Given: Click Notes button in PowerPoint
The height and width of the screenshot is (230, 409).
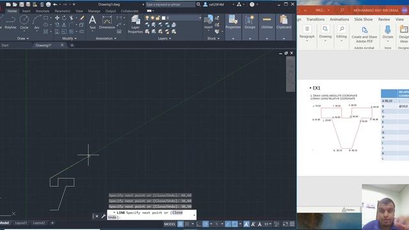Looking at the screenshot, I should [x=348, y=210].
